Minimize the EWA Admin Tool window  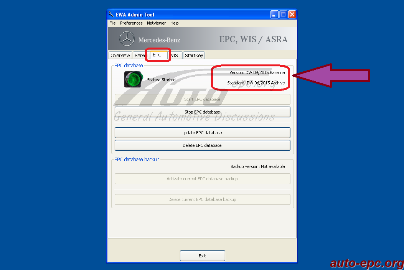pos(274,15)
